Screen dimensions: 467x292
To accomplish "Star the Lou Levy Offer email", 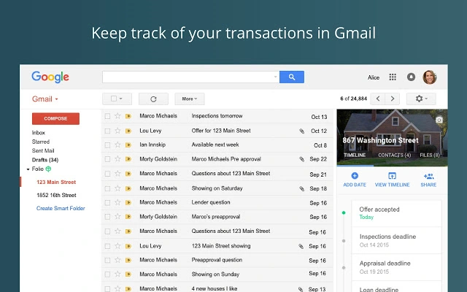I will click(117, 131).
